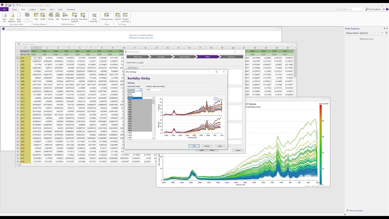Click the Raman shift row header
Viewport: 389px width, 219px height.
pyautogui.click(x=25, y=54)
